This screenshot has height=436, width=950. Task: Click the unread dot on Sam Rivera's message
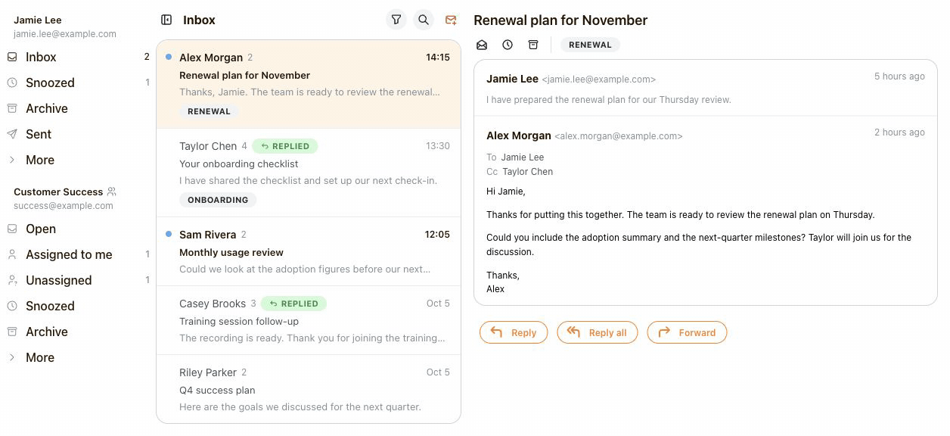point(169,234)
